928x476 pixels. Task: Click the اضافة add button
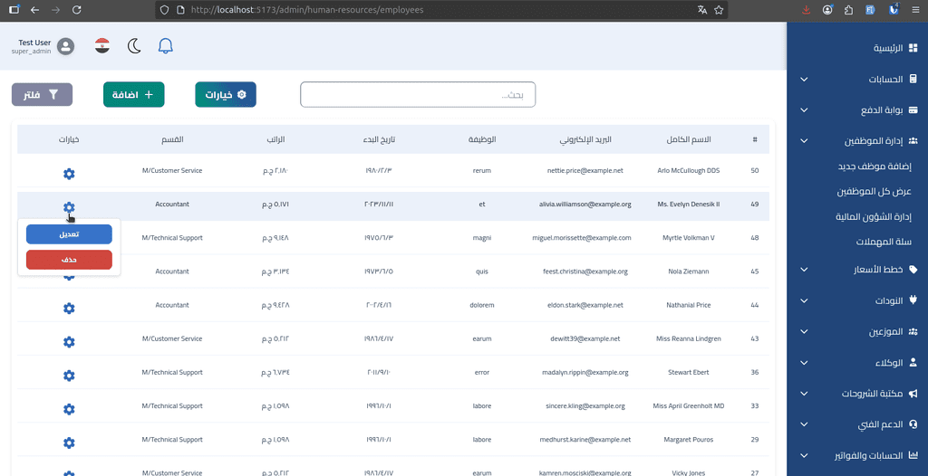pos(133,94)
